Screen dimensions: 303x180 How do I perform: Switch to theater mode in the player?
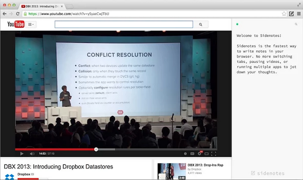coord(207,154)
